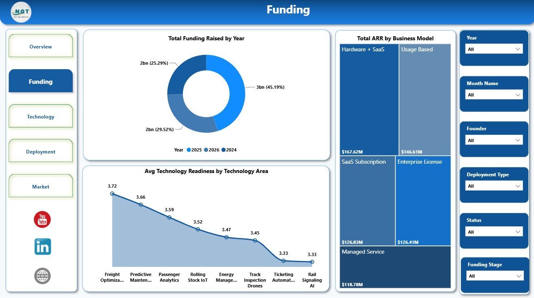Select the Freight Optimization data point marker
The width and height of the screenshot is (534, 298).
click(x=112, y=194)
